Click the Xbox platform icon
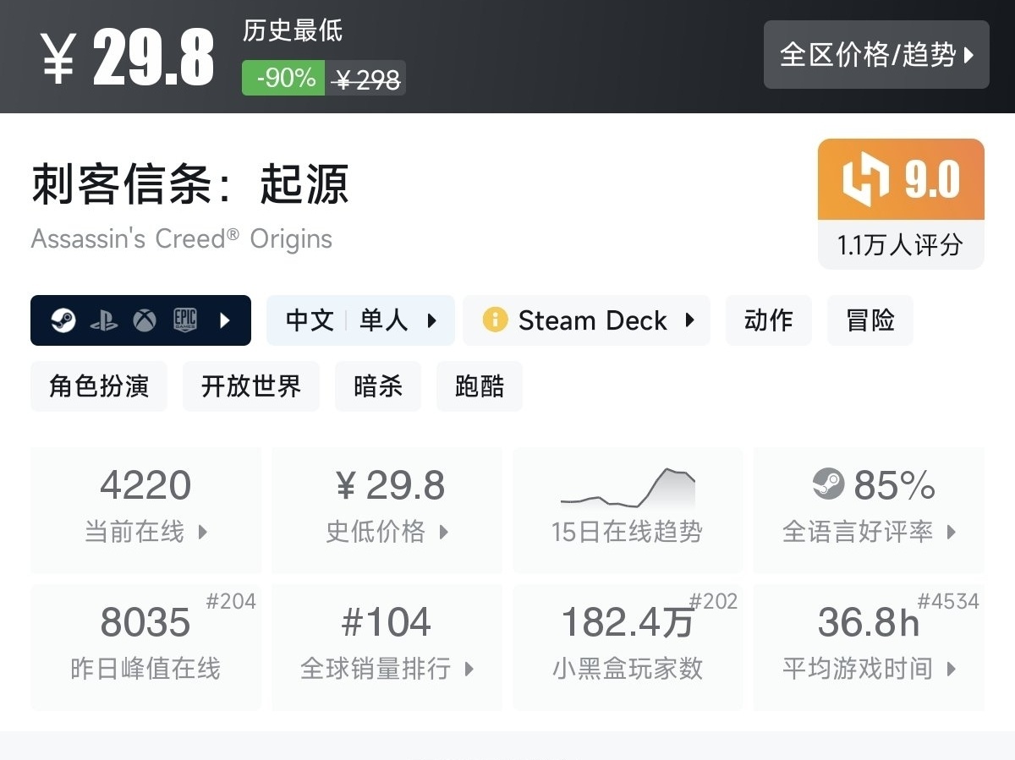The width and height of the screenshot is (1015, 760). (145, 320)
